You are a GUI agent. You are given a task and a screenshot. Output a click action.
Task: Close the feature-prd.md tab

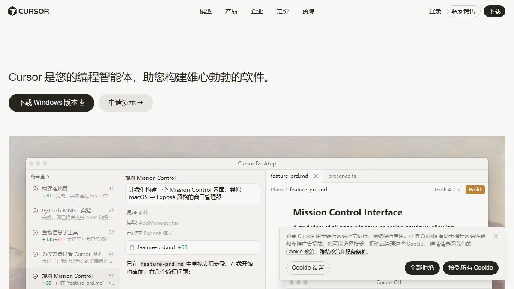[316, 176]
